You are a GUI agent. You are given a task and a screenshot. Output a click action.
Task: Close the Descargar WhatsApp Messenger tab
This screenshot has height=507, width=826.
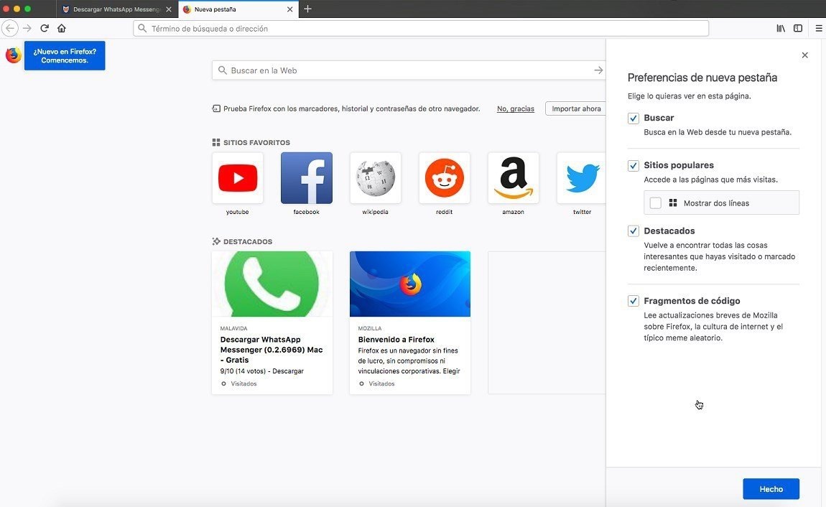tap(169, 9)
